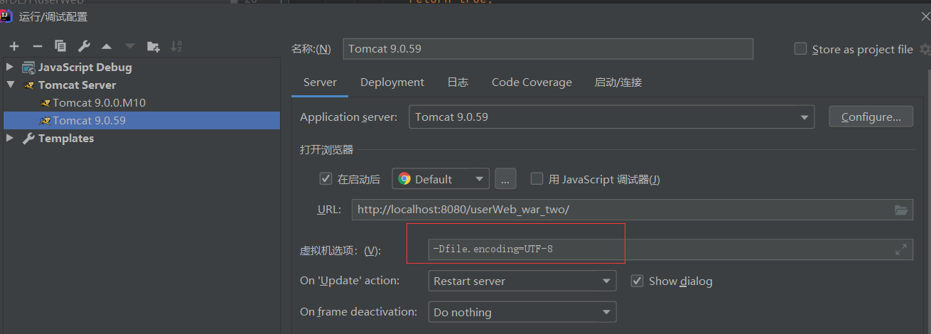Select Tomcat 9.0.0.M10 configuration
931x334 pixels.
tap(99, 103)
